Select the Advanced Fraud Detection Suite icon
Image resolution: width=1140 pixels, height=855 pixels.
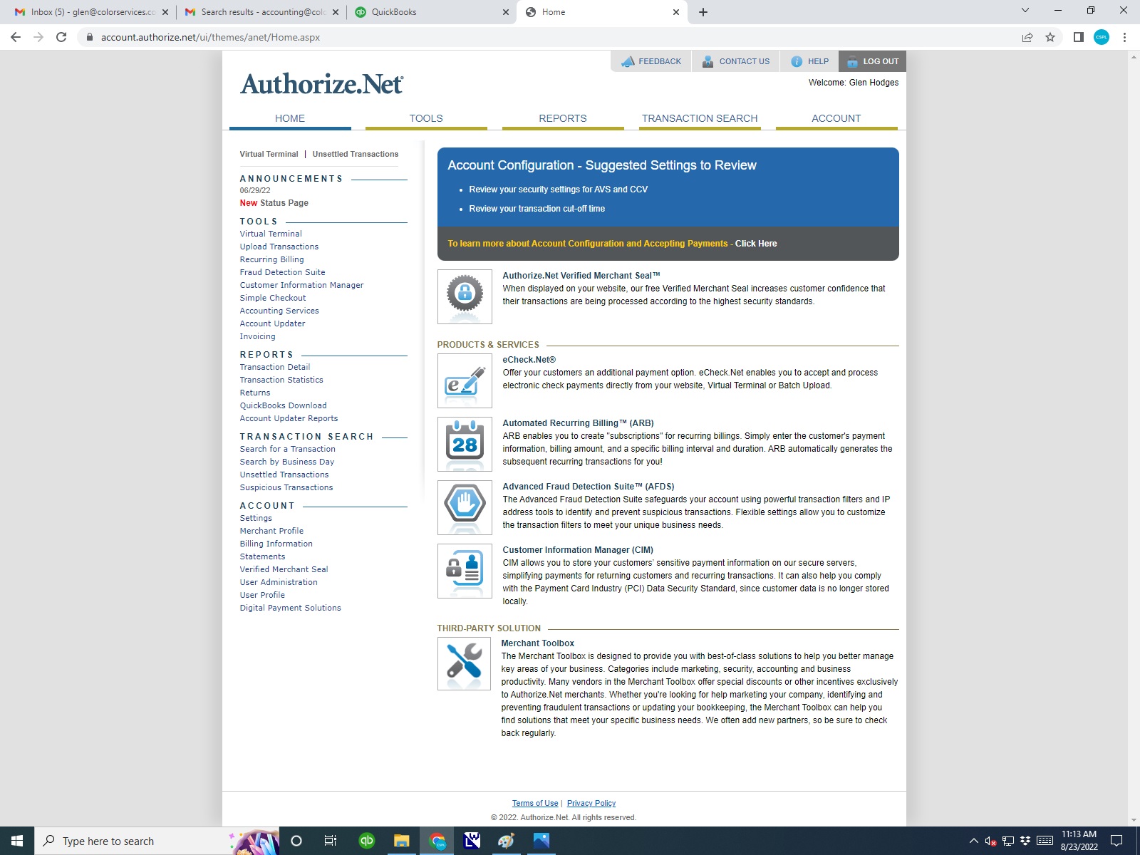[x=465, y=507]
